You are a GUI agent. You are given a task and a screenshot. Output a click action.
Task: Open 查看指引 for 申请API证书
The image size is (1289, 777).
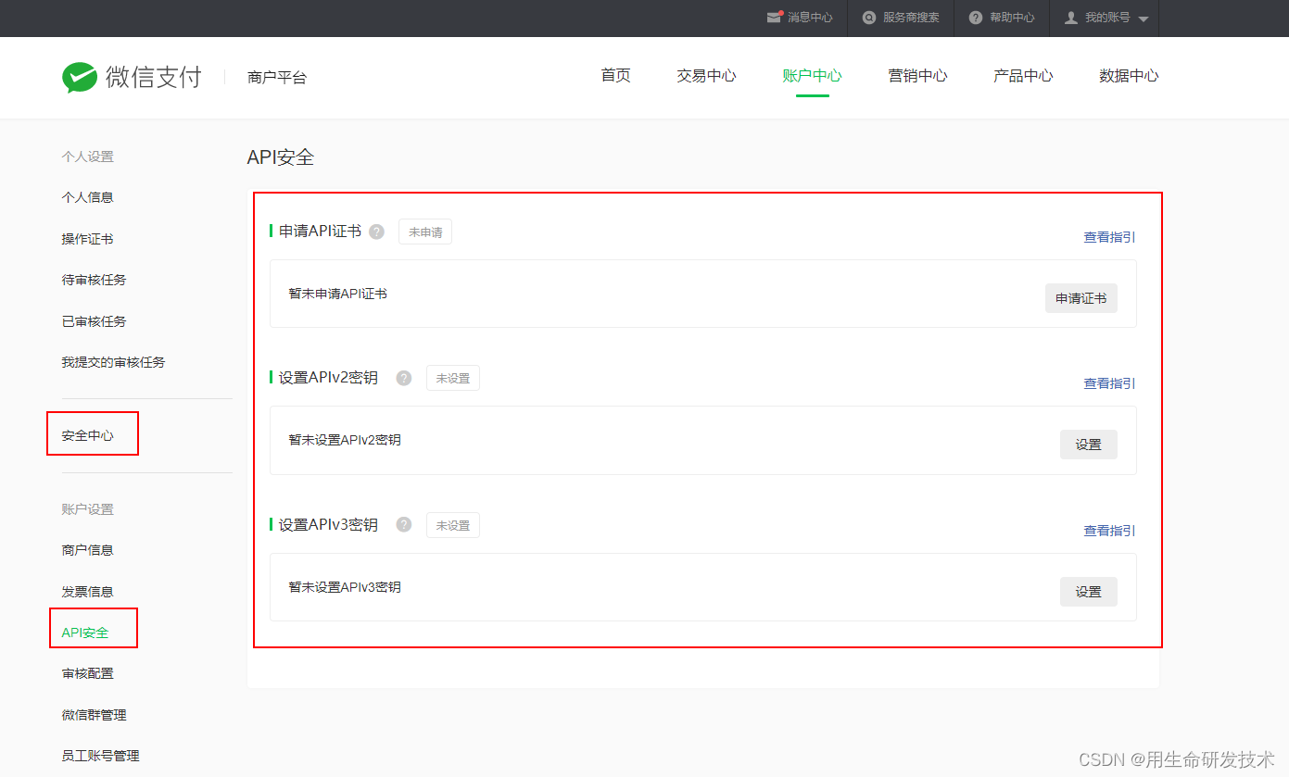click(1109, 237)
